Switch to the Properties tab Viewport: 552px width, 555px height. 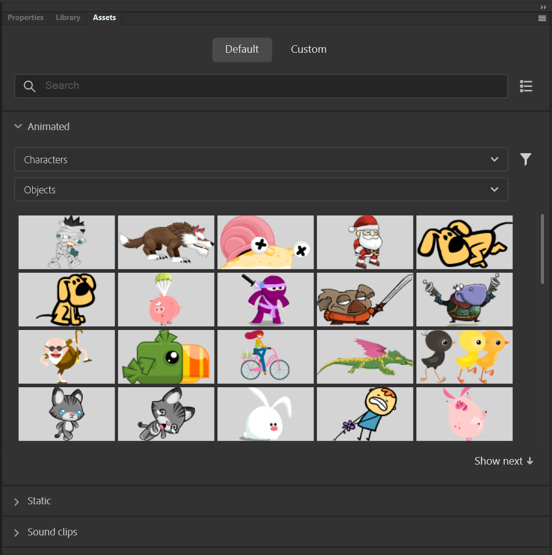[x=25, y=17]
